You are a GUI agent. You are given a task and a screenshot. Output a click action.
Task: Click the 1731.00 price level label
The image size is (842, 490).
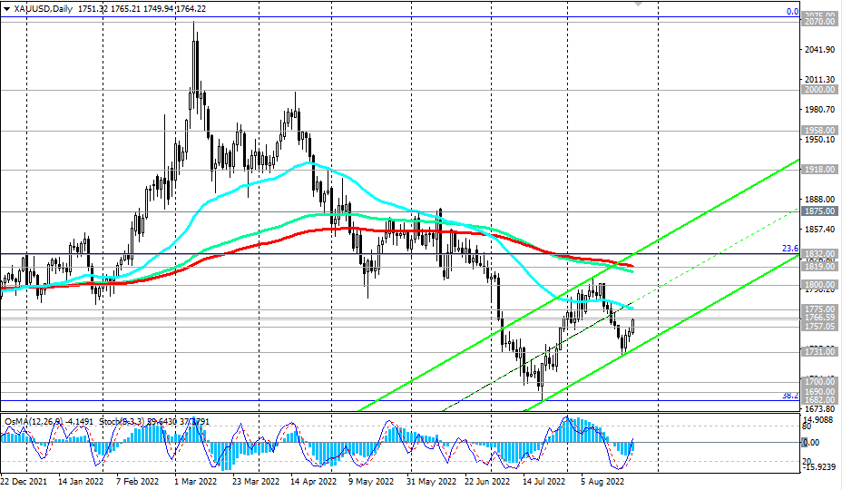point(818,352)
